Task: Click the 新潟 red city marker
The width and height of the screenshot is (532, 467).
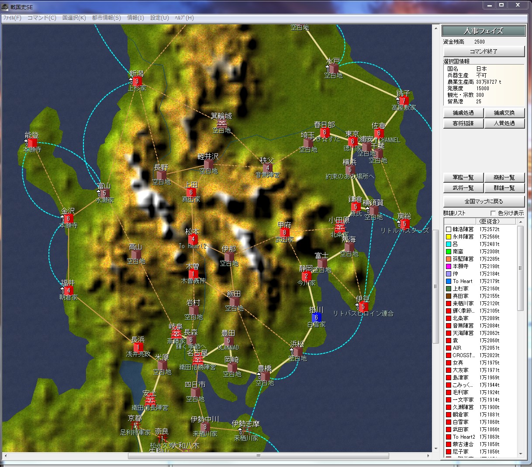Action: (137, 81)
